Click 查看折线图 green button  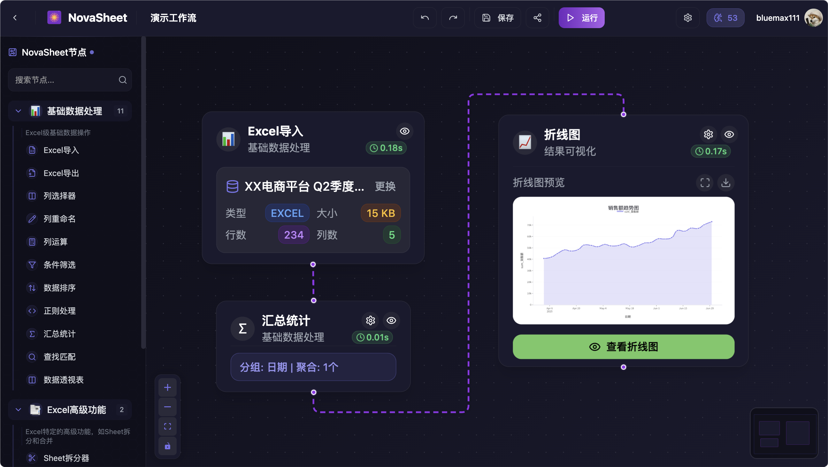tap(623, 347)
